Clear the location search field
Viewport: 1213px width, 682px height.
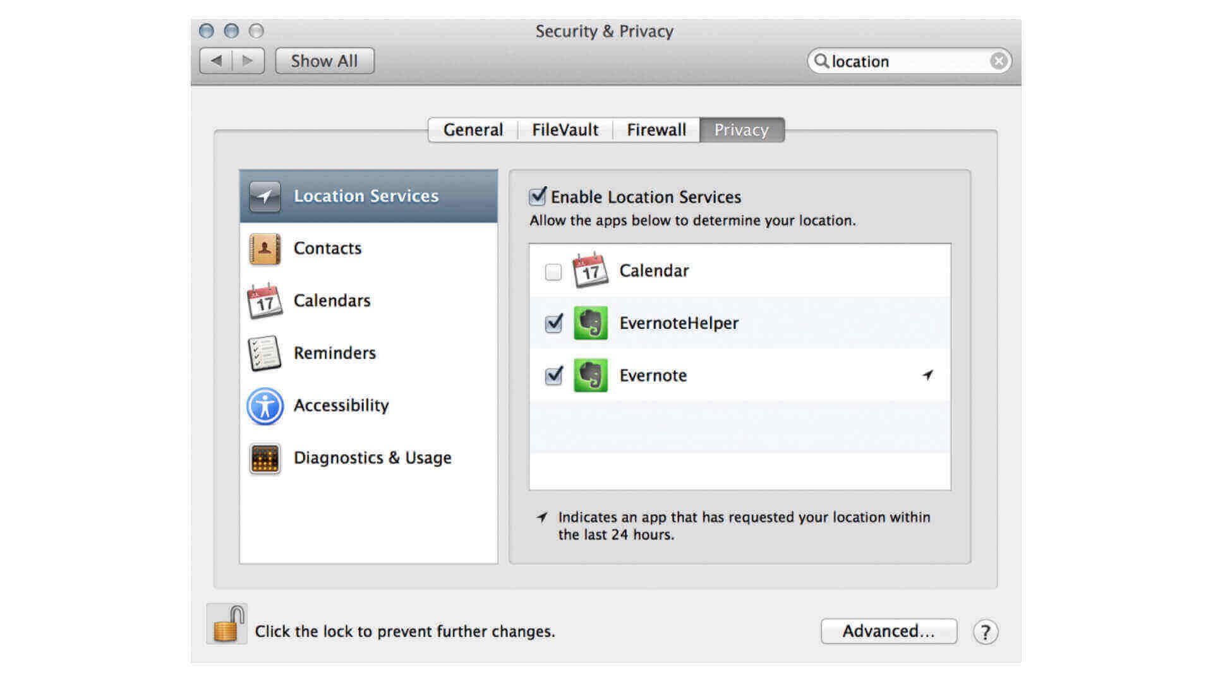click(998, 61)
